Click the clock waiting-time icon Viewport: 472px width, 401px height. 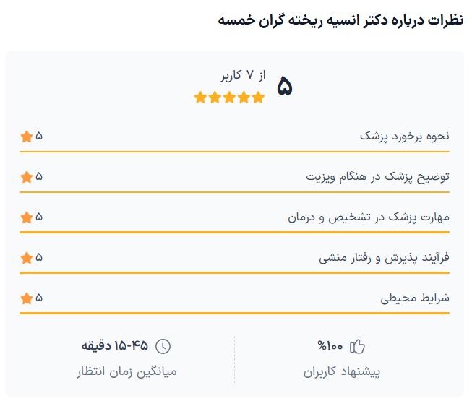point(163,346)
